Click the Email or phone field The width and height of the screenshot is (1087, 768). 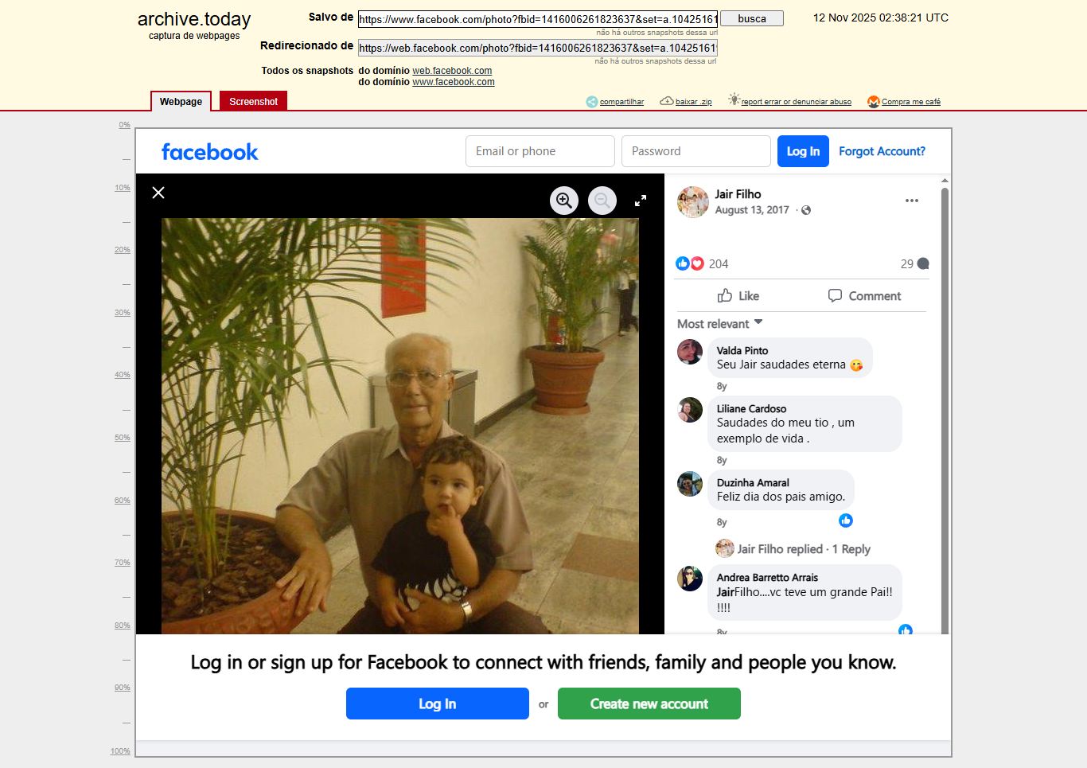tap(540, 151)
